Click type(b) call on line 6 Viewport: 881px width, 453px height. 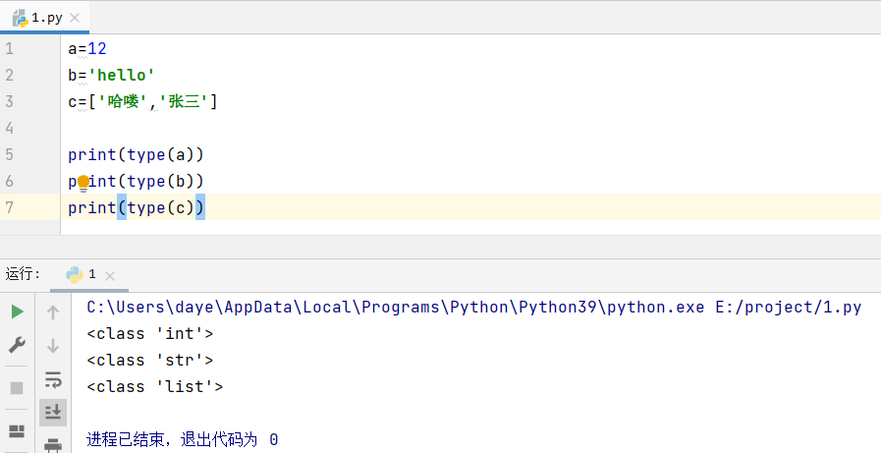pos(160,181)
